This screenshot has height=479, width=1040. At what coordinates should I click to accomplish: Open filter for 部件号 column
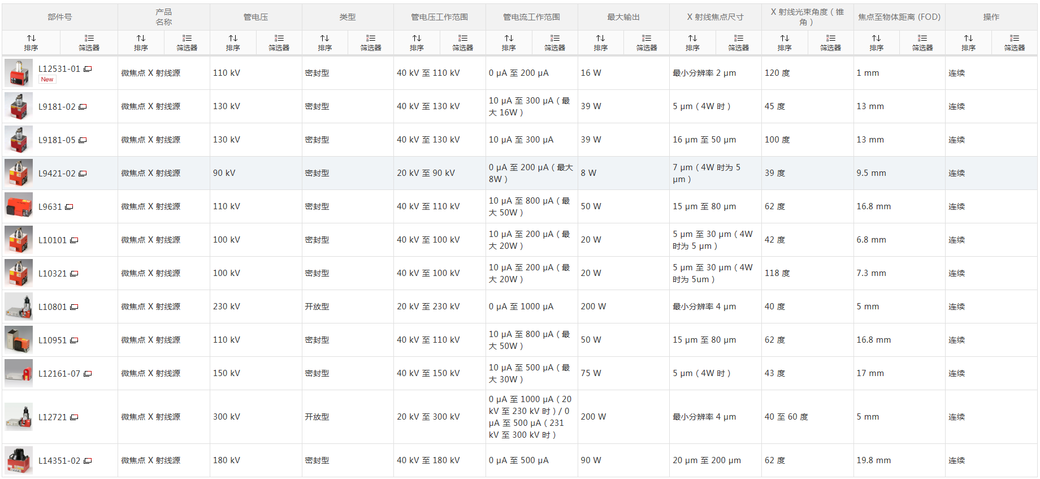click(x=89, y=42)
